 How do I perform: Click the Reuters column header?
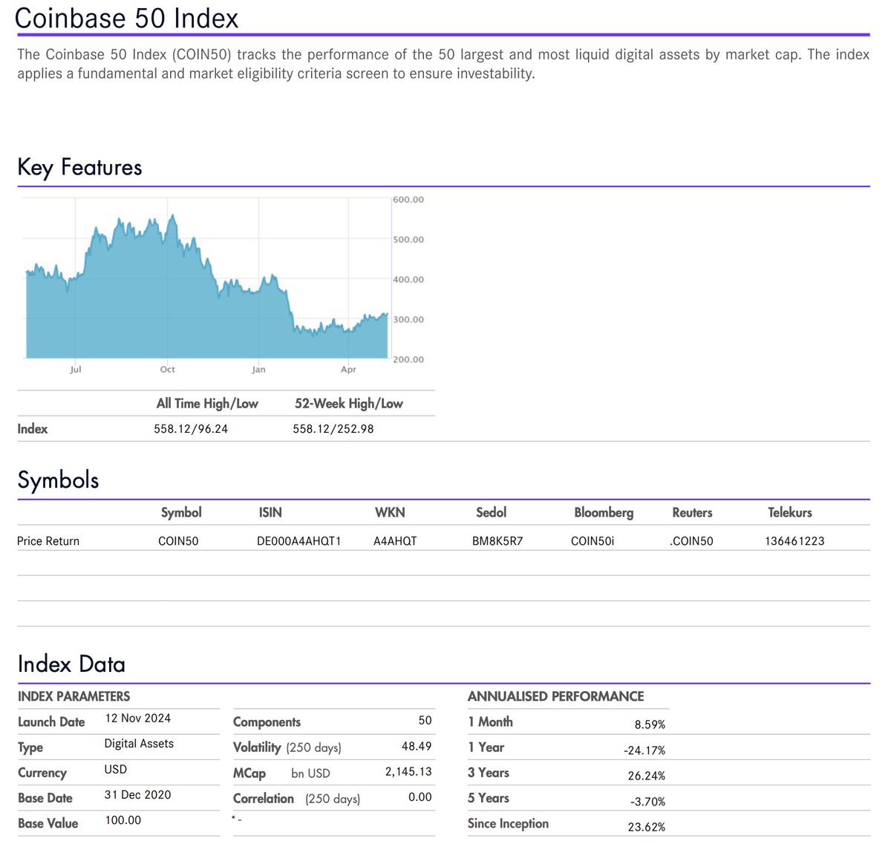tap(692, 512)
